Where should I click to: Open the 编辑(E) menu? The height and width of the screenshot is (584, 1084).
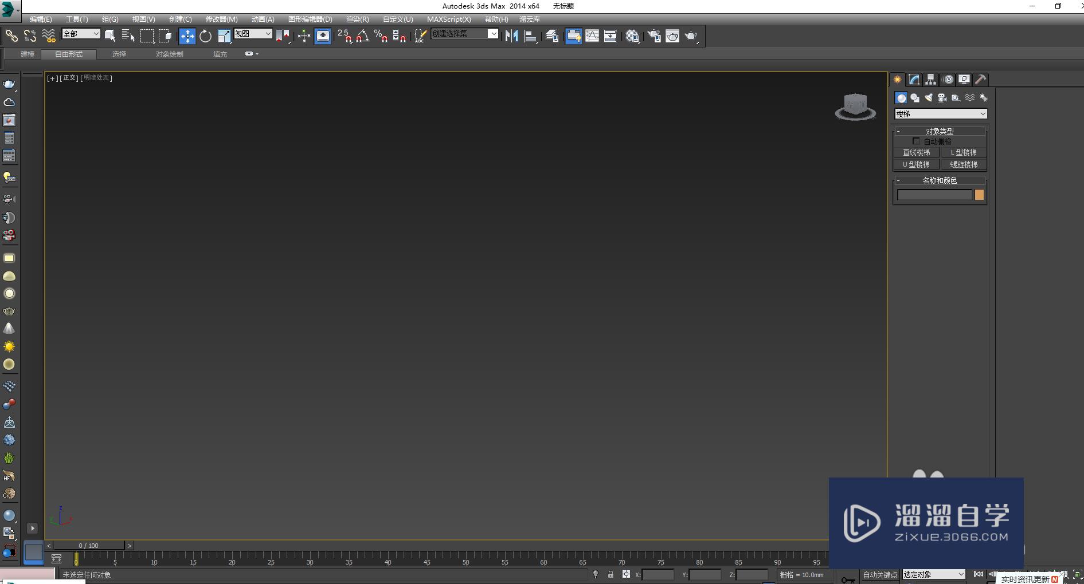click(x=41, y=19)
